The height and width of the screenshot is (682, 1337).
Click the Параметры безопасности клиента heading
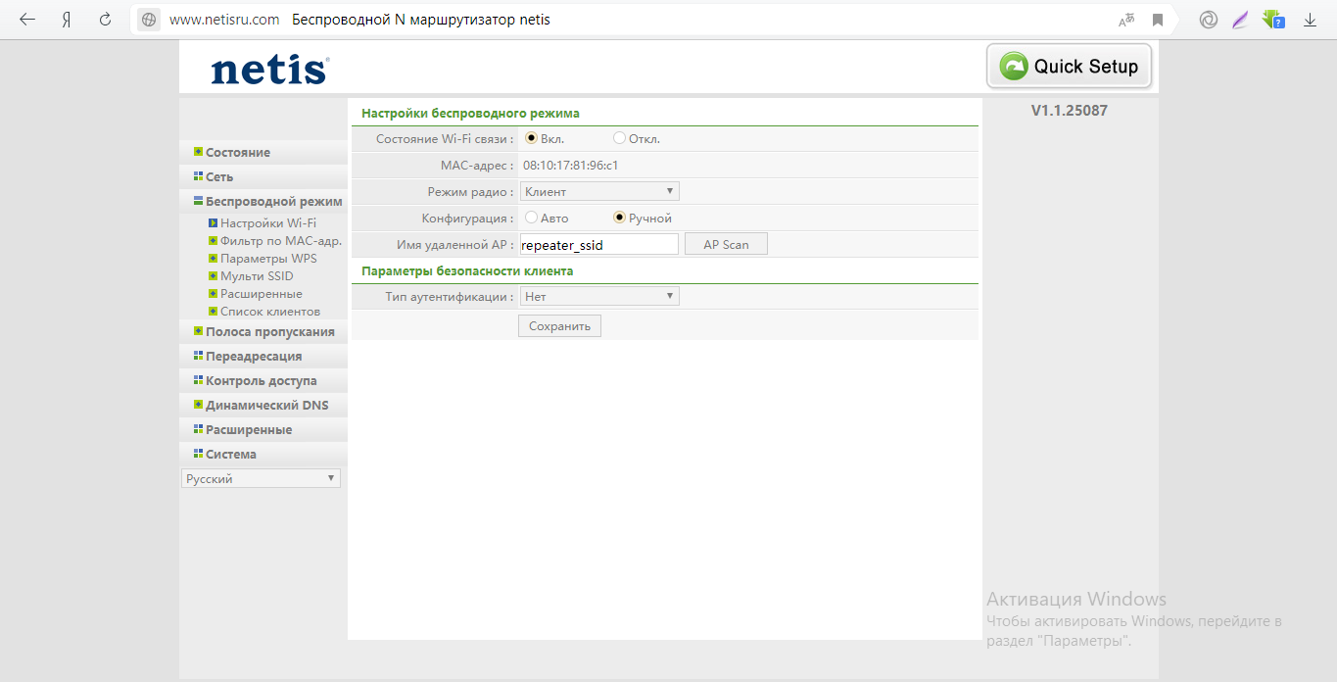point(467,270)
